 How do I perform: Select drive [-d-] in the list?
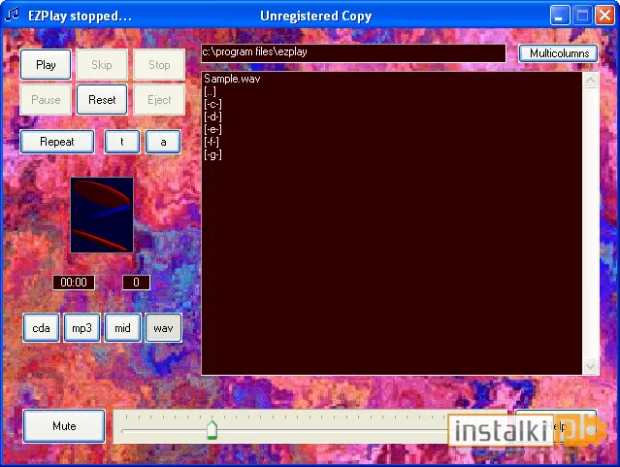[212, 117]
